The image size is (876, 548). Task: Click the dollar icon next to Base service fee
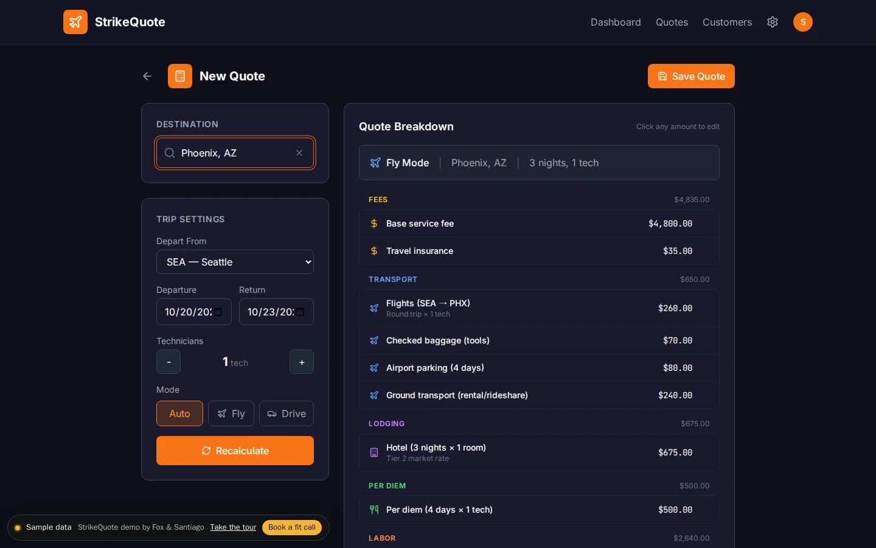pyautogui.click(x=374, y=223)
